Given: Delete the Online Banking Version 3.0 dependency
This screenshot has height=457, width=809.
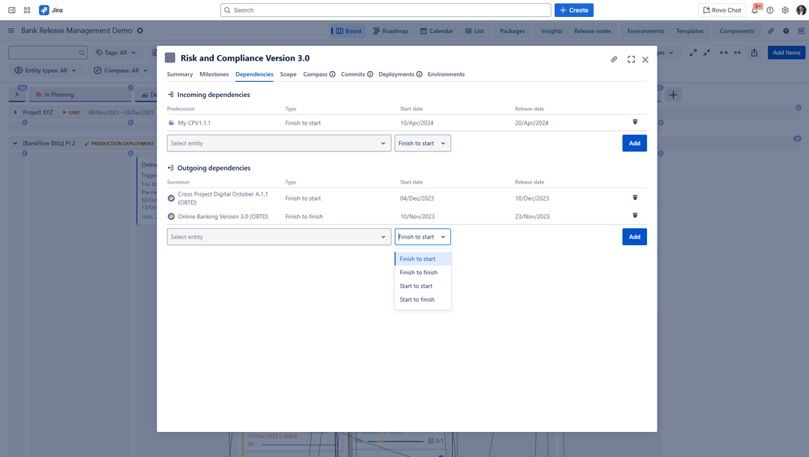Looking at the screenshot, I should click(635, 215).
